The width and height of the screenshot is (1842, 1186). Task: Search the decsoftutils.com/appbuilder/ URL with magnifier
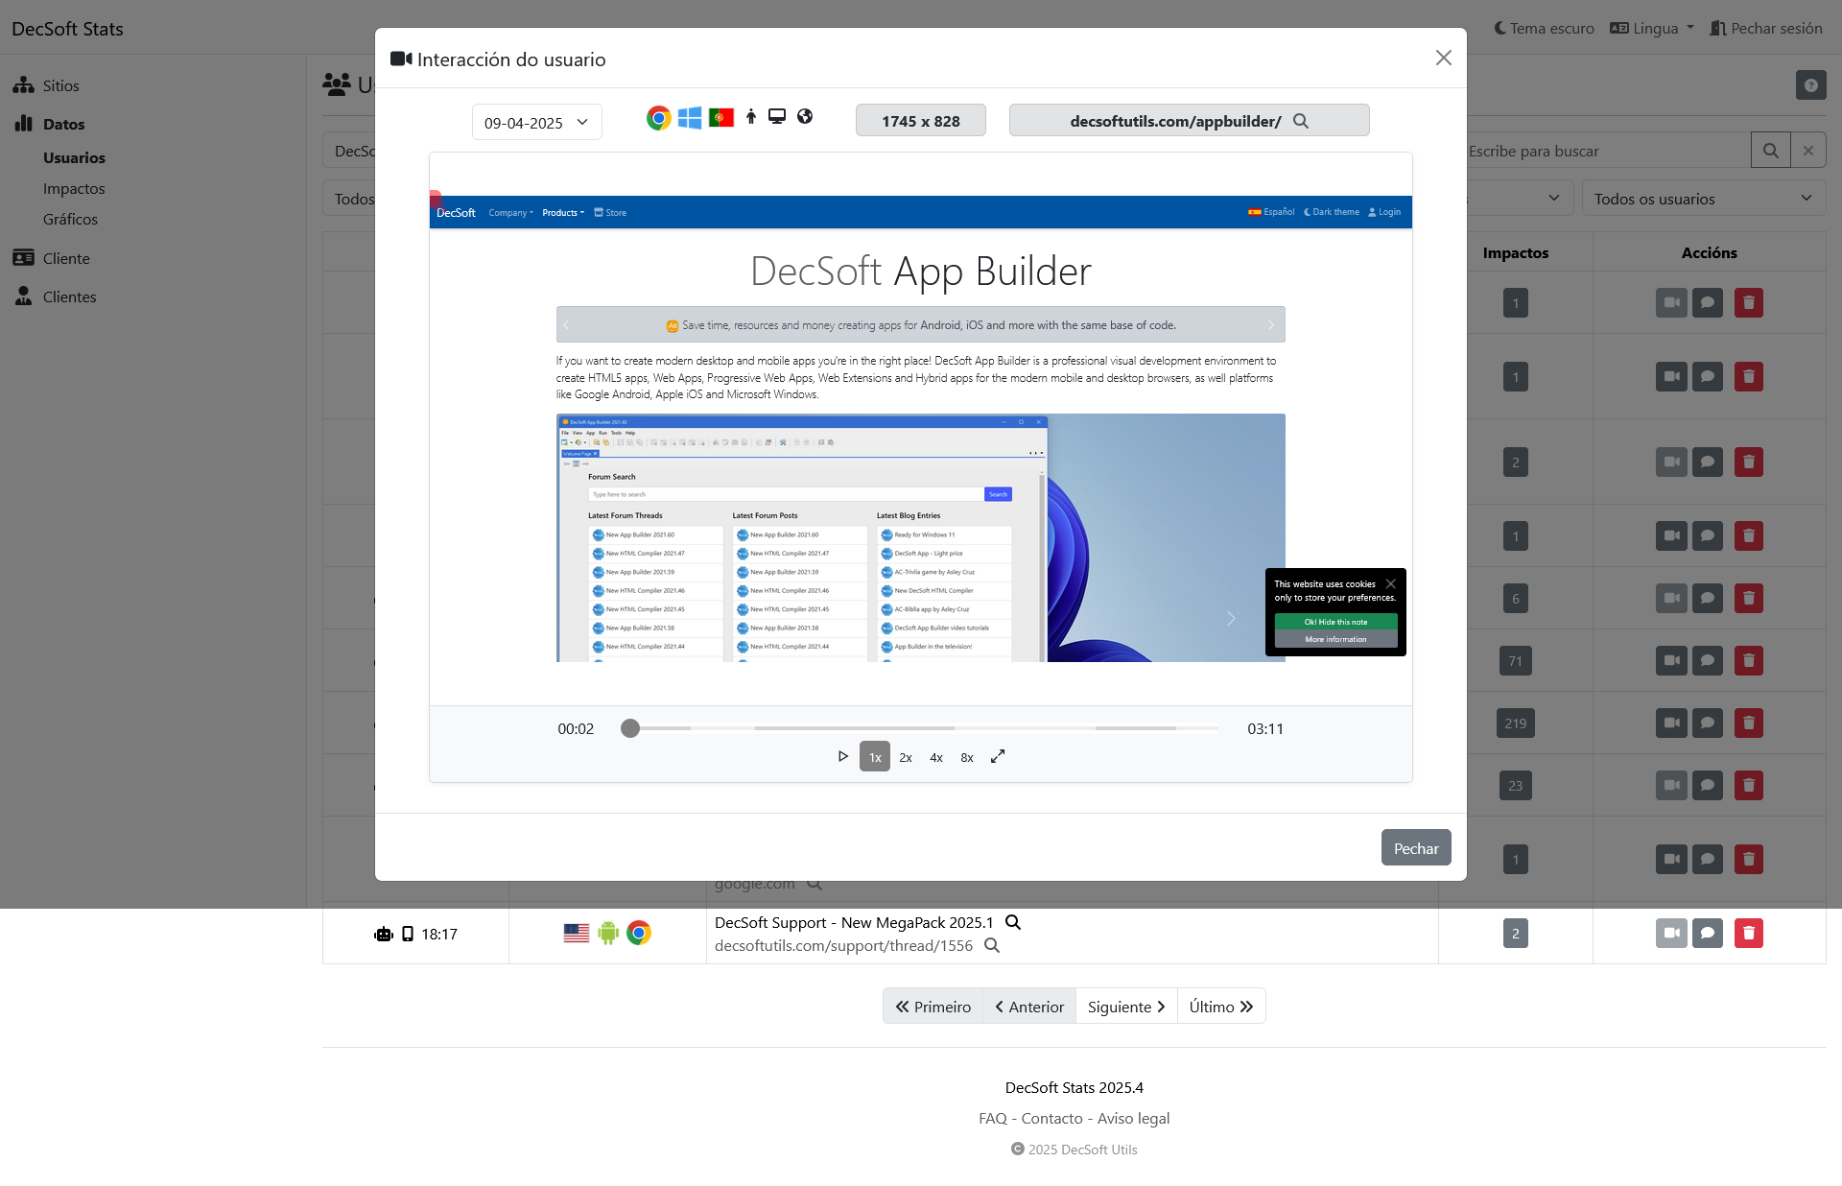click(x=1301, y=121)
